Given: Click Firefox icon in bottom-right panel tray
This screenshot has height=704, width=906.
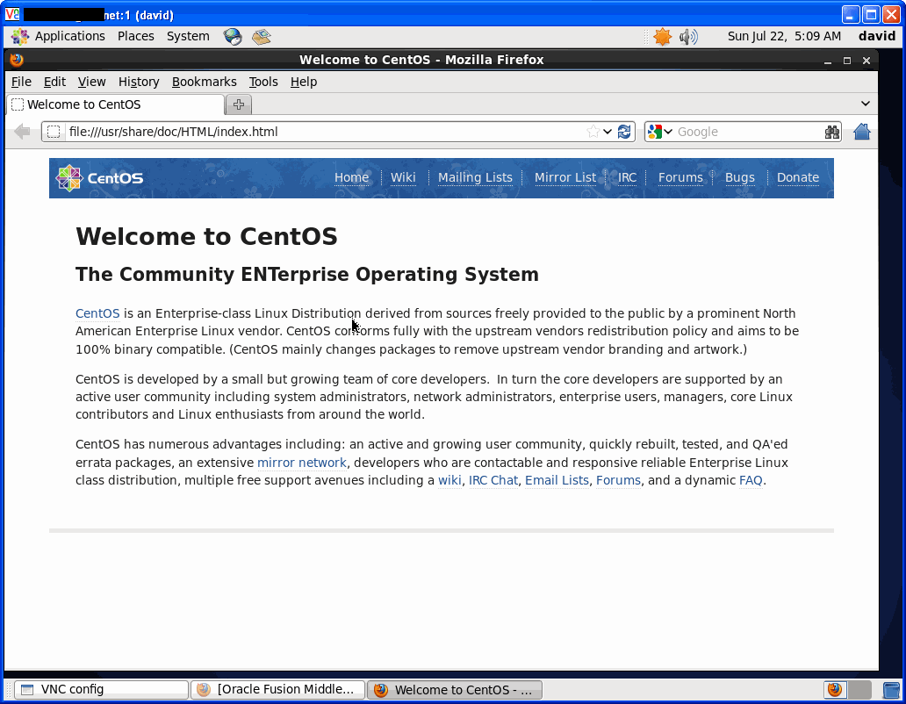Looking at the screenshot, I should coord(834,690).
